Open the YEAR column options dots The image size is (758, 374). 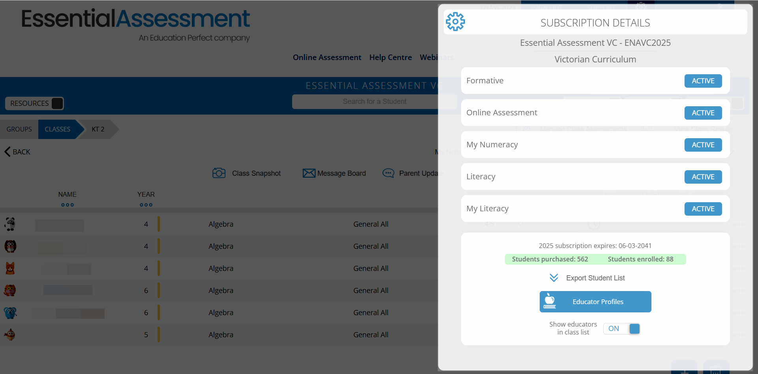(146, 205)
